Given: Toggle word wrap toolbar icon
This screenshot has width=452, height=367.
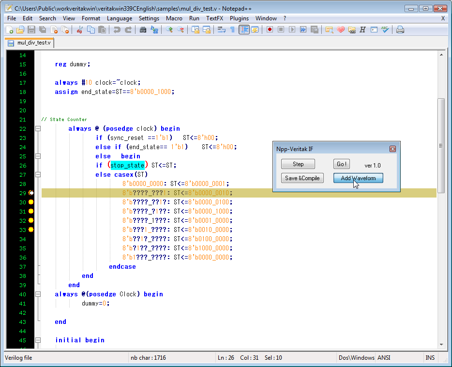Looking at the screenshot, I should click(221, 30).
